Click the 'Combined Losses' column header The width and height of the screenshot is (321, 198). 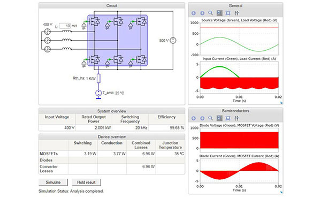pos(141,145)
